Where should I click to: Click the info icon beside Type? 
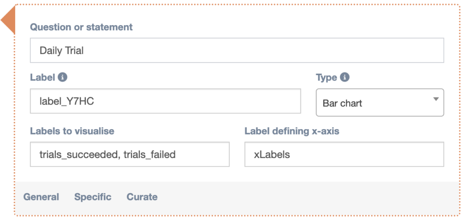click(x=345, y=77)
